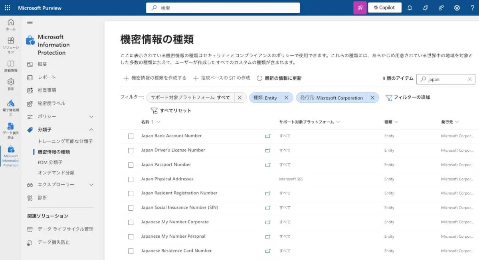Image resolution: width=479 pixels, height=260 pixels.
Task: Open Japan Passport Number in new window icon
Action: [x=267, y=165]
